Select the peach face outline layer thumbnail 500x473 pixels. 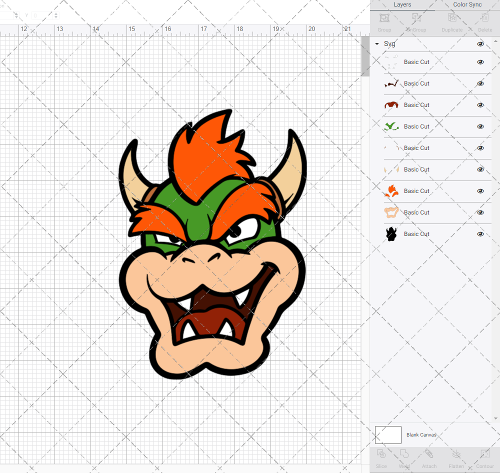point(391,212)
